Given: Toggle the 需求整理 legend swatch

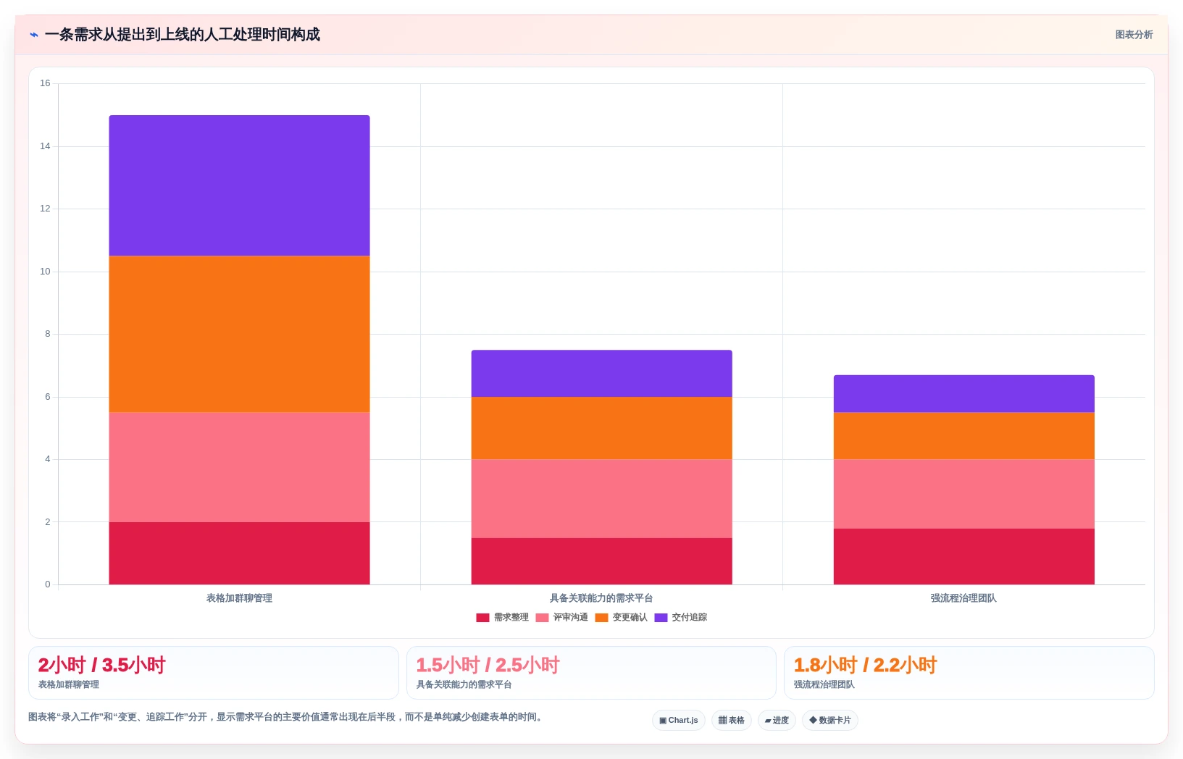Looking at the screenshot, I should (x=482, y=618).
